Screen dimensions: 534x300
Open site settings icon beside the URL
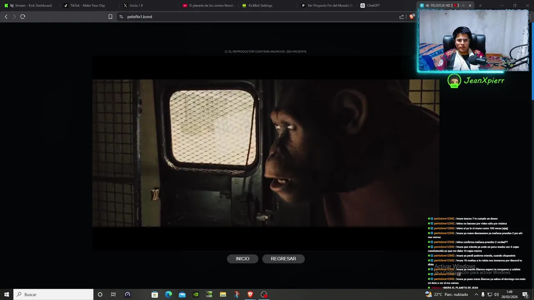point(121,17)
